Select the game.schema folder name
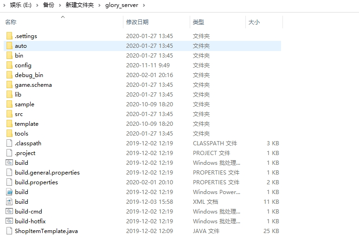Viewport: 359px width, 240px height. pyautogui.click(x=33, y=85)
